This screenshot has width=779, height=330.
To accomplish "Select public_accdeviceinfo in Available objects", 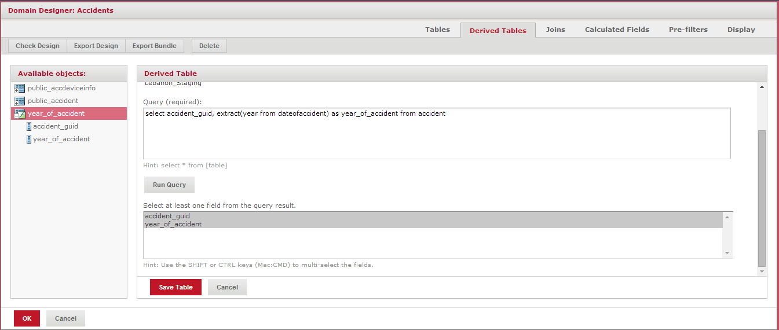I will click(61, 88).
